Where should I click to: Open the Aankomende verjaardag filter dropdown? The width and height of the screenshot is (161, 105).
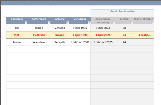point(114,23)
